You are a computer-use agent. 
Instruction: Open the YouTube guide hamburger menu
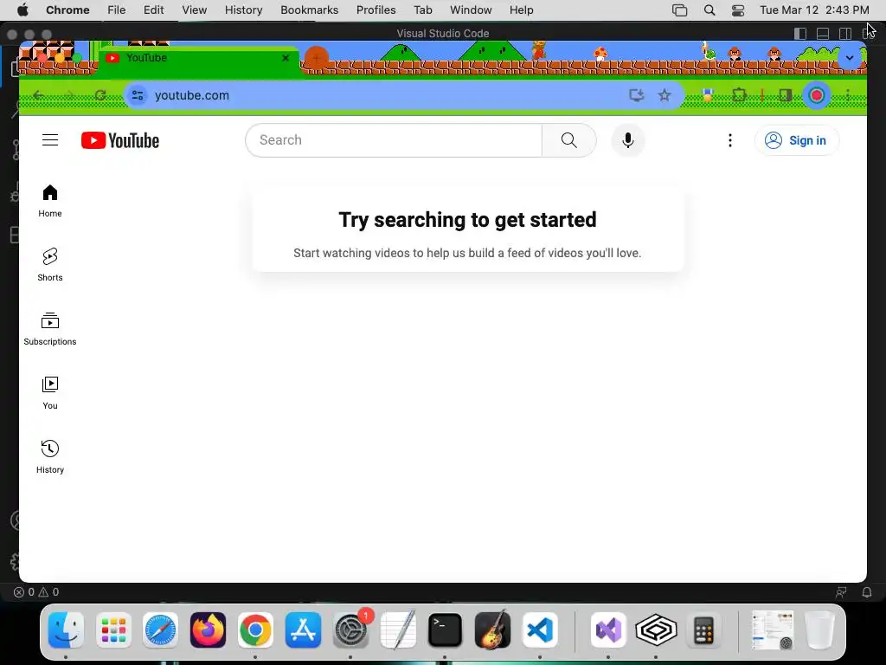(x=50, y=139)
